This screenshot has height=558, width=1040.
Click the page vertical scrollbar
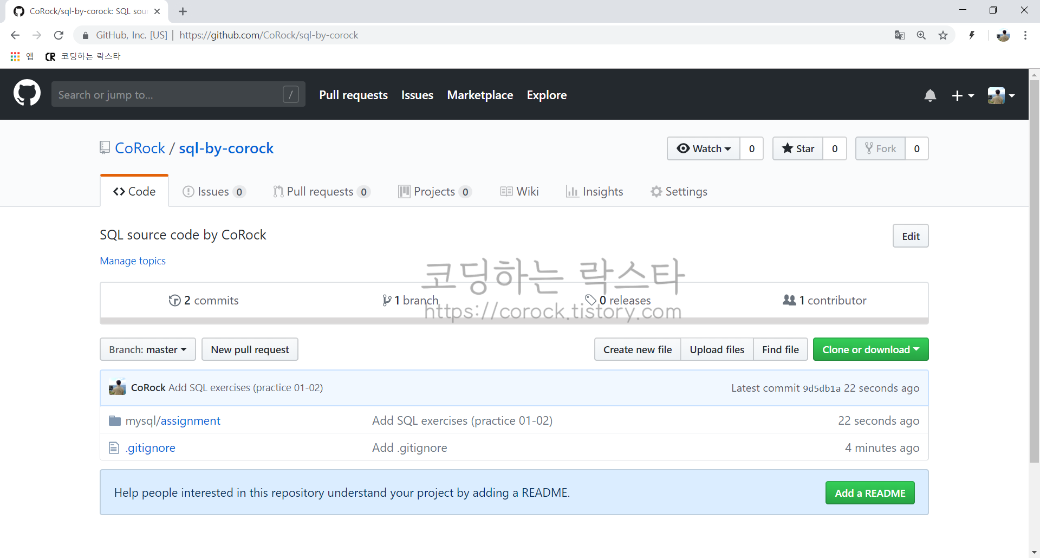pos(1034,271)
